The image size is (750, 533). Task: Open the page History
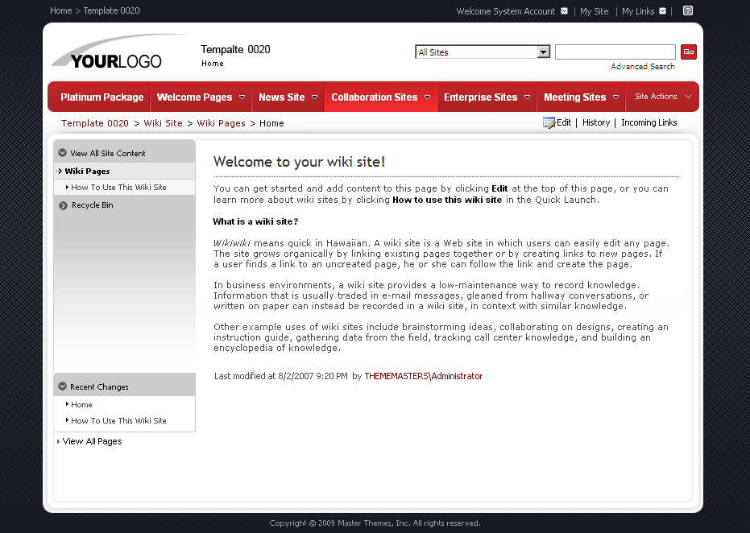tap(595, 122)
